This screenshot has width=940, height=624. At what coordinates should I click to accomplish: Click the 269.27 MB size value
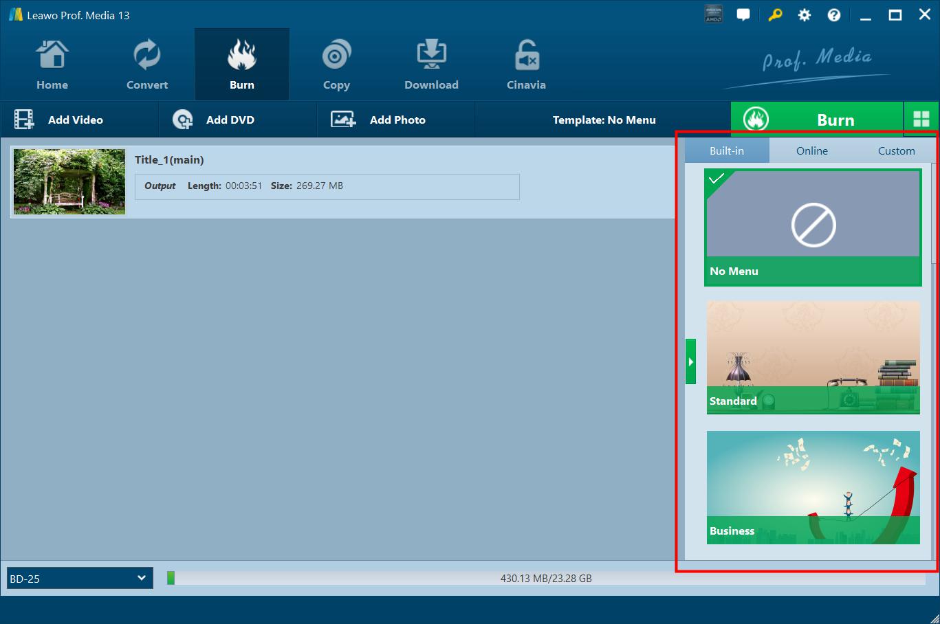(x=319, y=186)
